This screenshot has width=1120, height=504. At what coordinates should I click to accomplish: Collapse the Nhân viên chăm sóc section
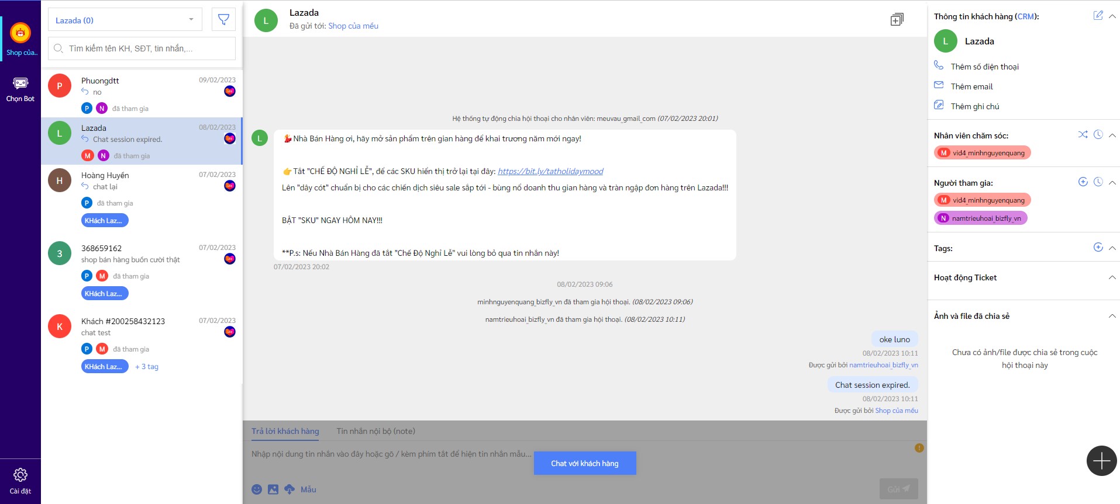1112,135
